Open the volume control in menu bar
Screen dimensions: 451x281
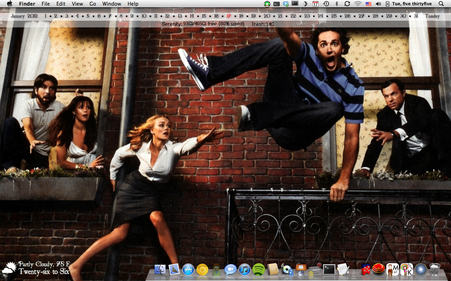click(378, 4)
